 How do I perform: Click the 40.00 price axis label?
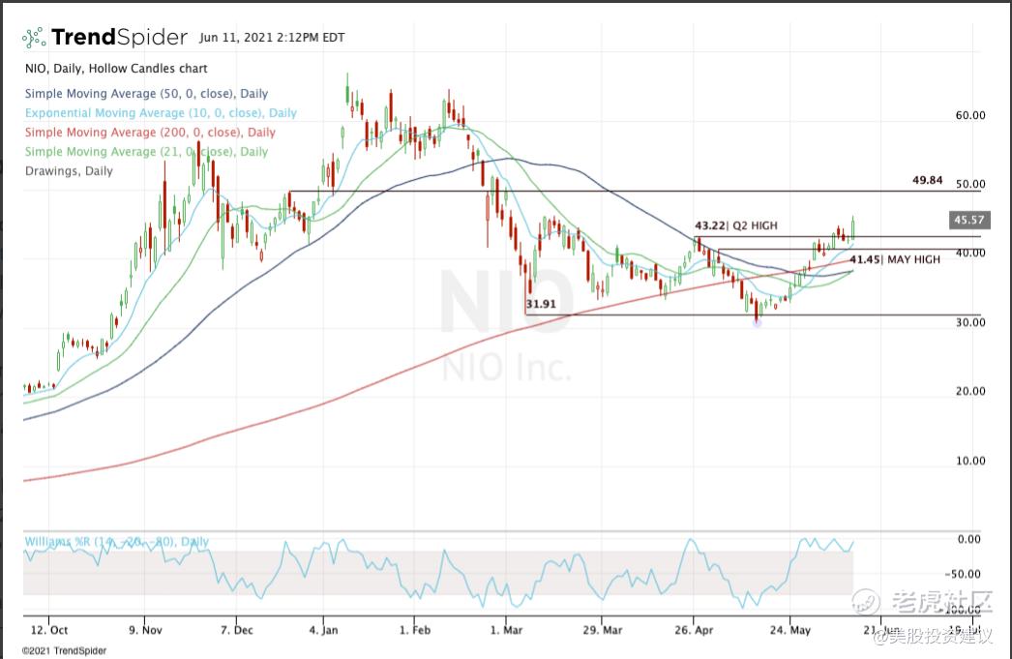pyautogui.click(x=970, y=253)
